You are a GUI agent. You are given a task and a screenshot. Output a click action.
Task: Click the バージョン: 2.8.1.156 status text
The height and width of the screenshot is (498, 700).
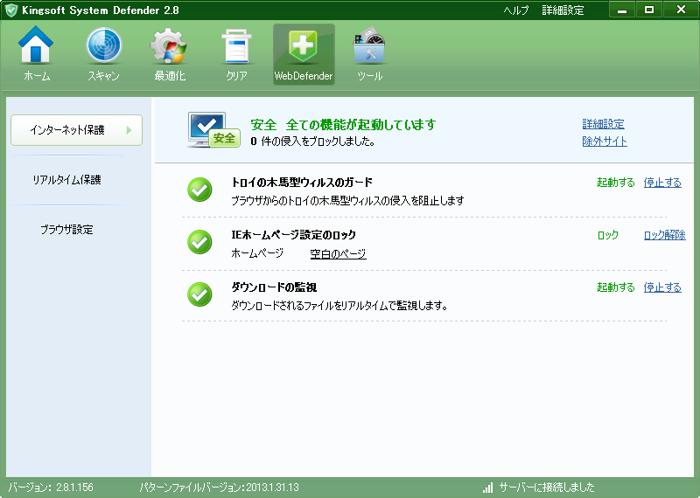pos(51,488)
